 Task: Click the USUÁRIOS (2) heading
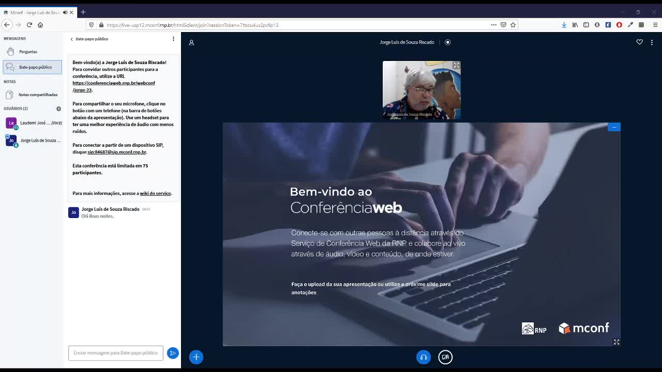coord(16,109)
